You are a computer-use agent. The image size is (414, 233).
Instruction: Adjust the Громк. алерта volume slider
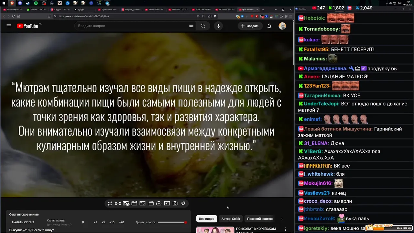(x=172, y=222)
